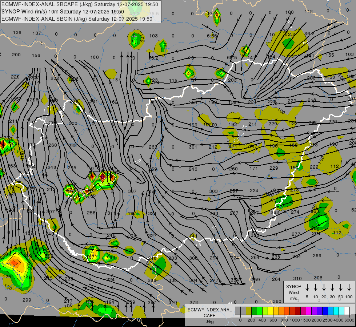The width and height of the screenshot is (356, 327).
Task: Click the map value 263
Action: pyautogui.click(x=12, y=166)
